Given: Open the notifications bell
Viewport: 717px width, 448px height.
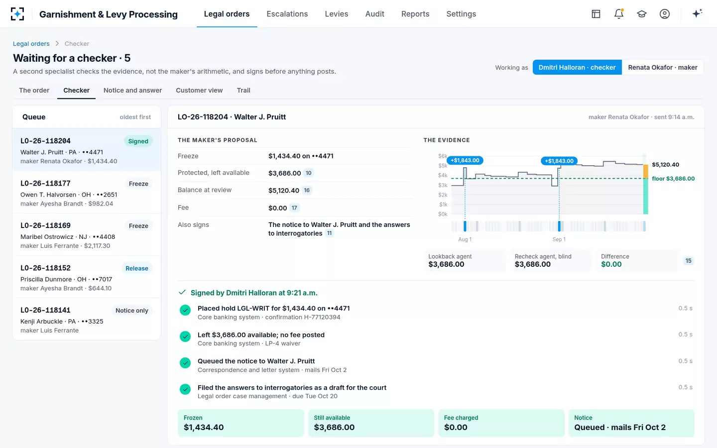Looking at the screenshot, I should [619, 14].
